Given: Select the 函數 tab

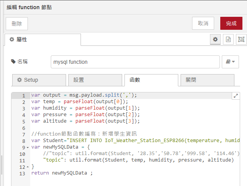Looking at the screenshot, I should click(x=151, y=80).
